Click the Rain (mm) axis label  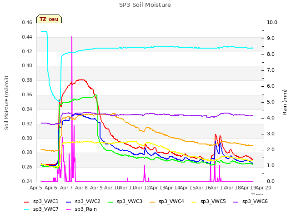285,102
